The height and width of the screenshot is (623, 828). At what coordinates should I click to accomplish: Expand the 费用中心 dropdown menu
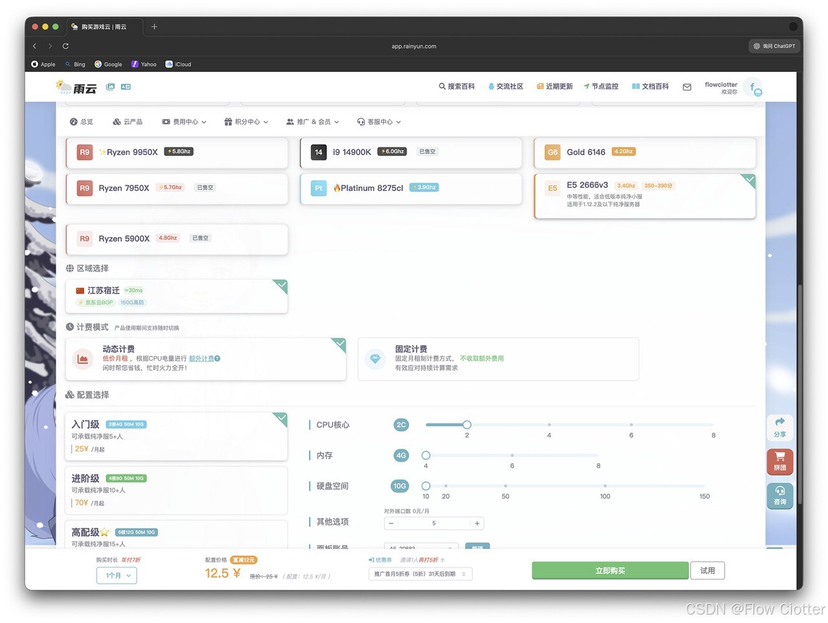[184, 121]
